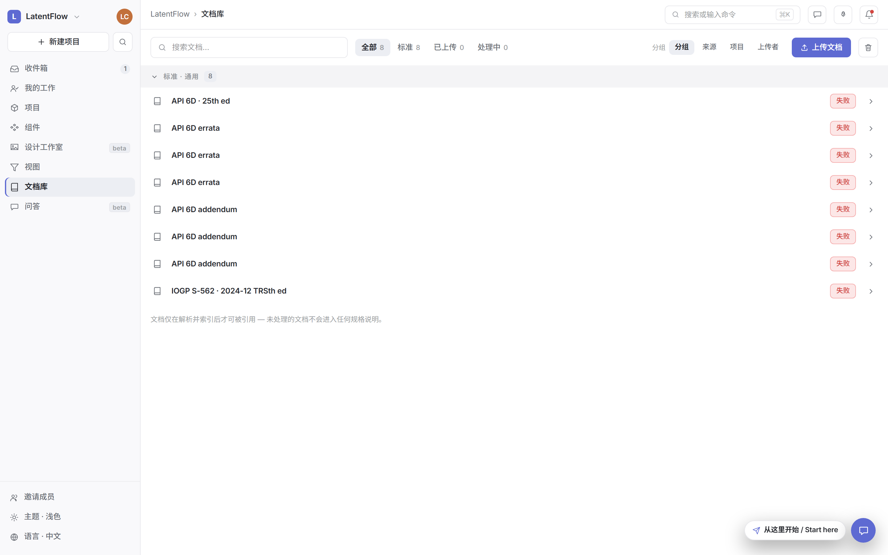Click the book icon for API 6D · 25th ed
Image resolution: width=888 pixels, height=555 pixels.
pos(157,101)
